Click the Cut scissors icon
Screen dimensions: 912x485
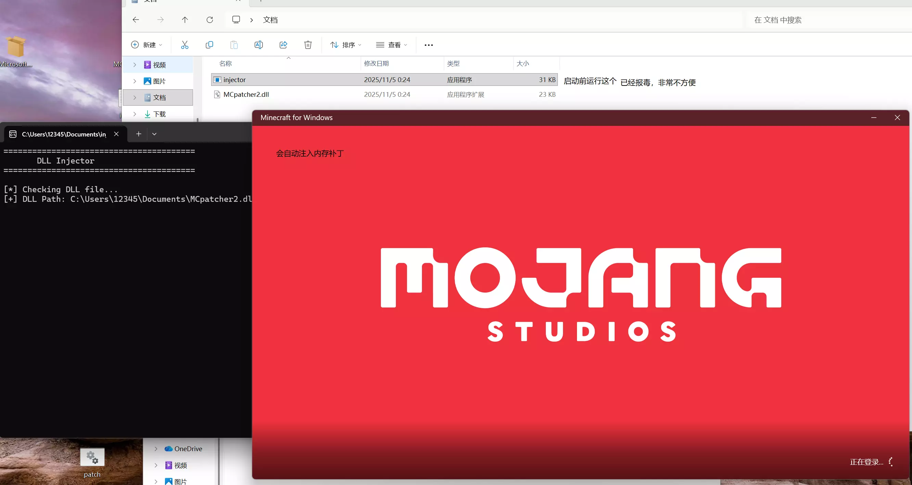(x=184, y=45)
